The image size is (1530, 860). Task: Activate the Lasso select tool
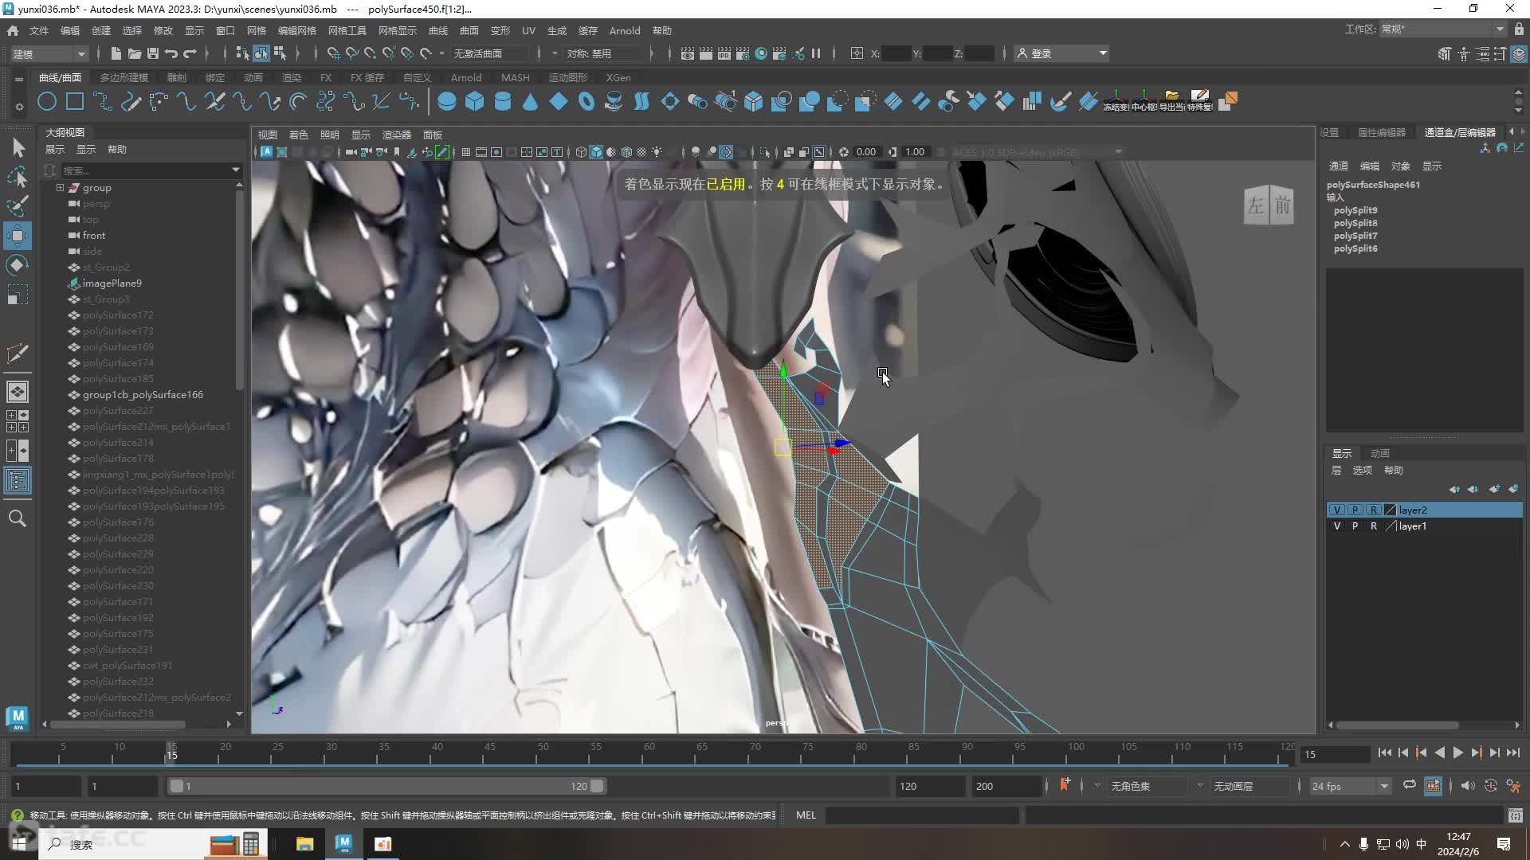click(18, 177)
